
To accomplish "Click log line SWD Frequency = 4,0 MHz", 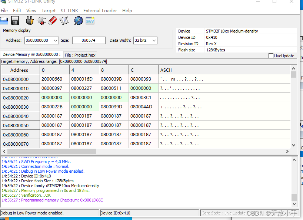I will pos(36,162).
